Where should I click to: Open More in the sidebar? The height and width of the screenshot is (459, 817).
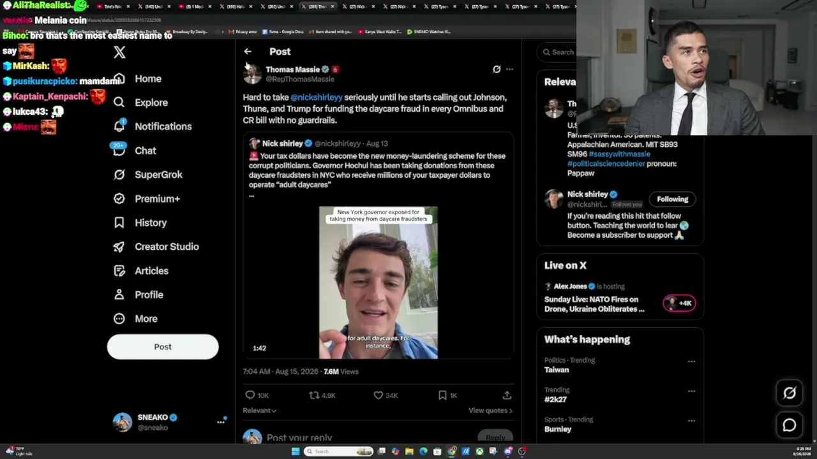pos(146,319)
